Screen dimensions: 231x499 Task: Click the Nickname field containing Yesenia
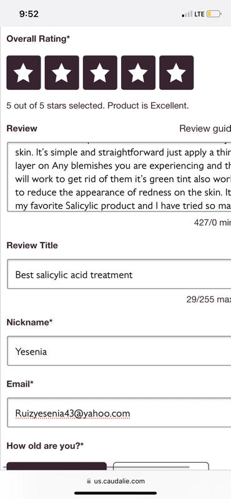pyautogui.click(x=119, y=351)
